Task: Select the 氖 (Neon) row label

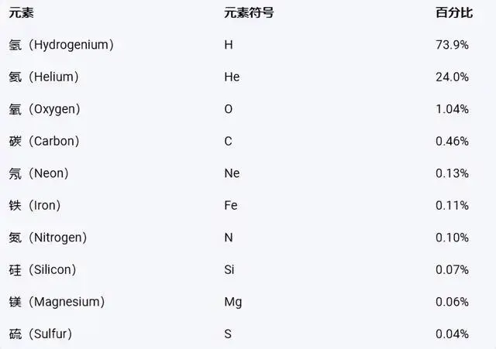Action: pyautogui.click(x=39, y=173)
